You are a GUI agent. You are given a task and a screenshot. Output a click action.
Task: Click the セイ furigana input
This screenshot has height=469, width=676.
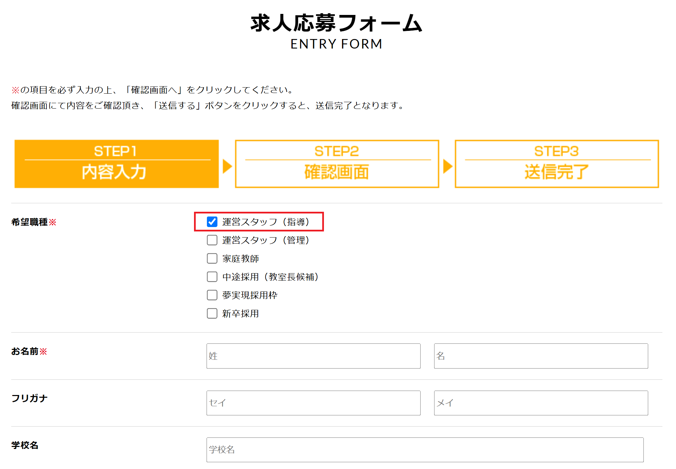click(313, 403)
